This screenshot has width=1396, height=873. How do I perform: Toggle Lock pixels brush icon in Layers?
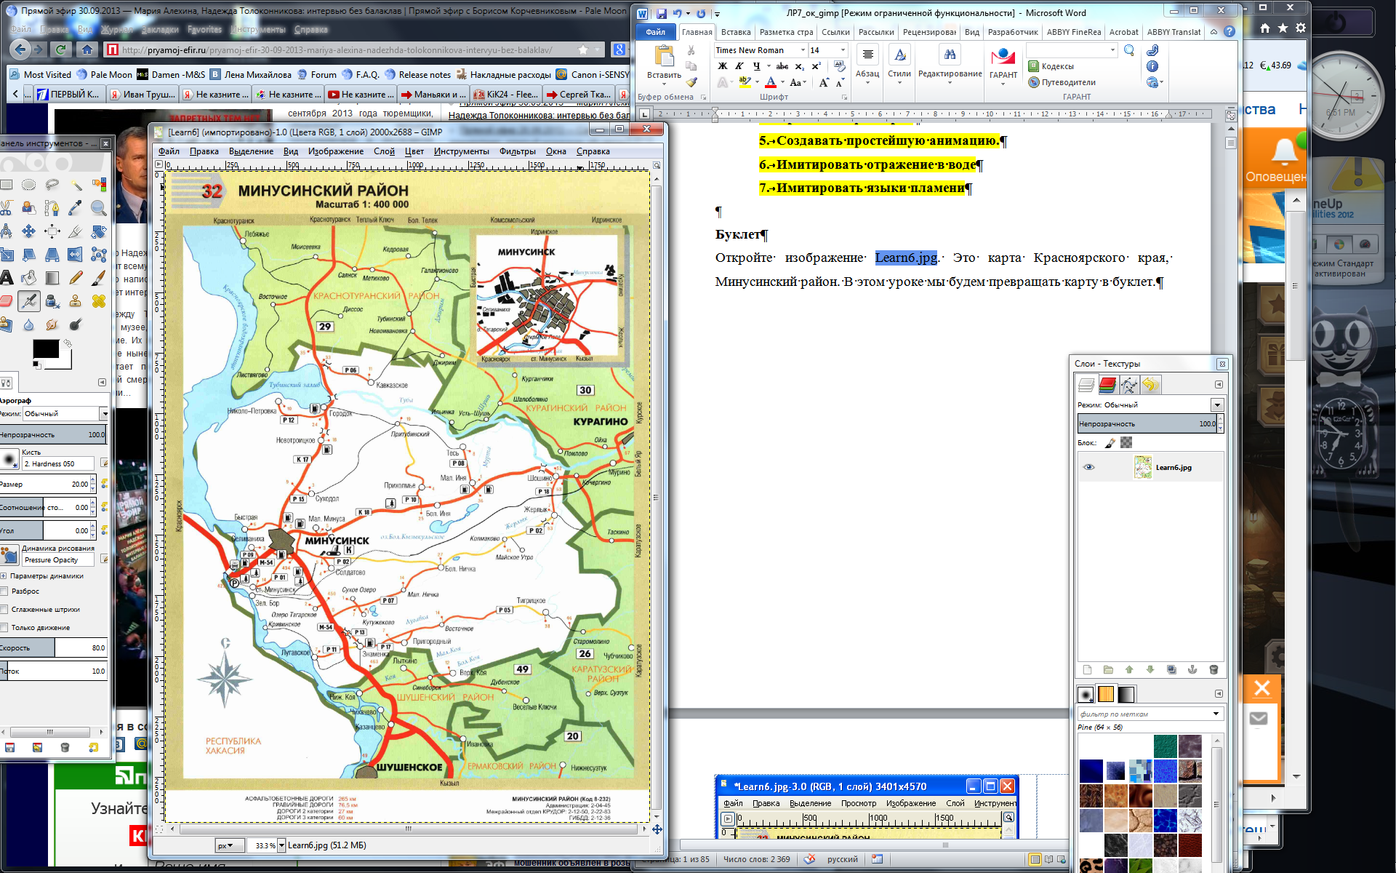tap(1110, 442)
